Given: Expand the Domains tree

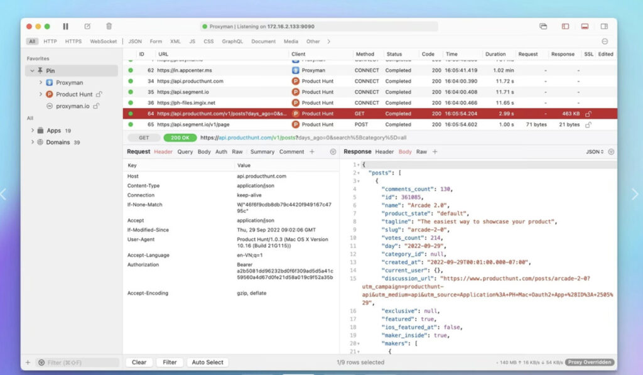Looking at the screenshot, I should 33,142.
